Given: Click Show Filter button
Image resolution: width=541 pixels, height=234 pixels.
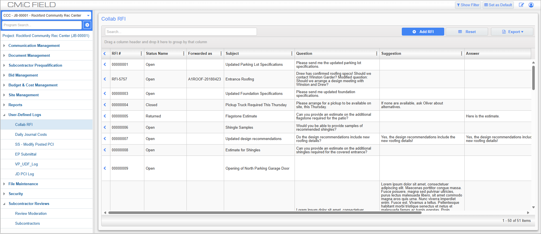Looking at the screenshot, I should click(468, 5).
